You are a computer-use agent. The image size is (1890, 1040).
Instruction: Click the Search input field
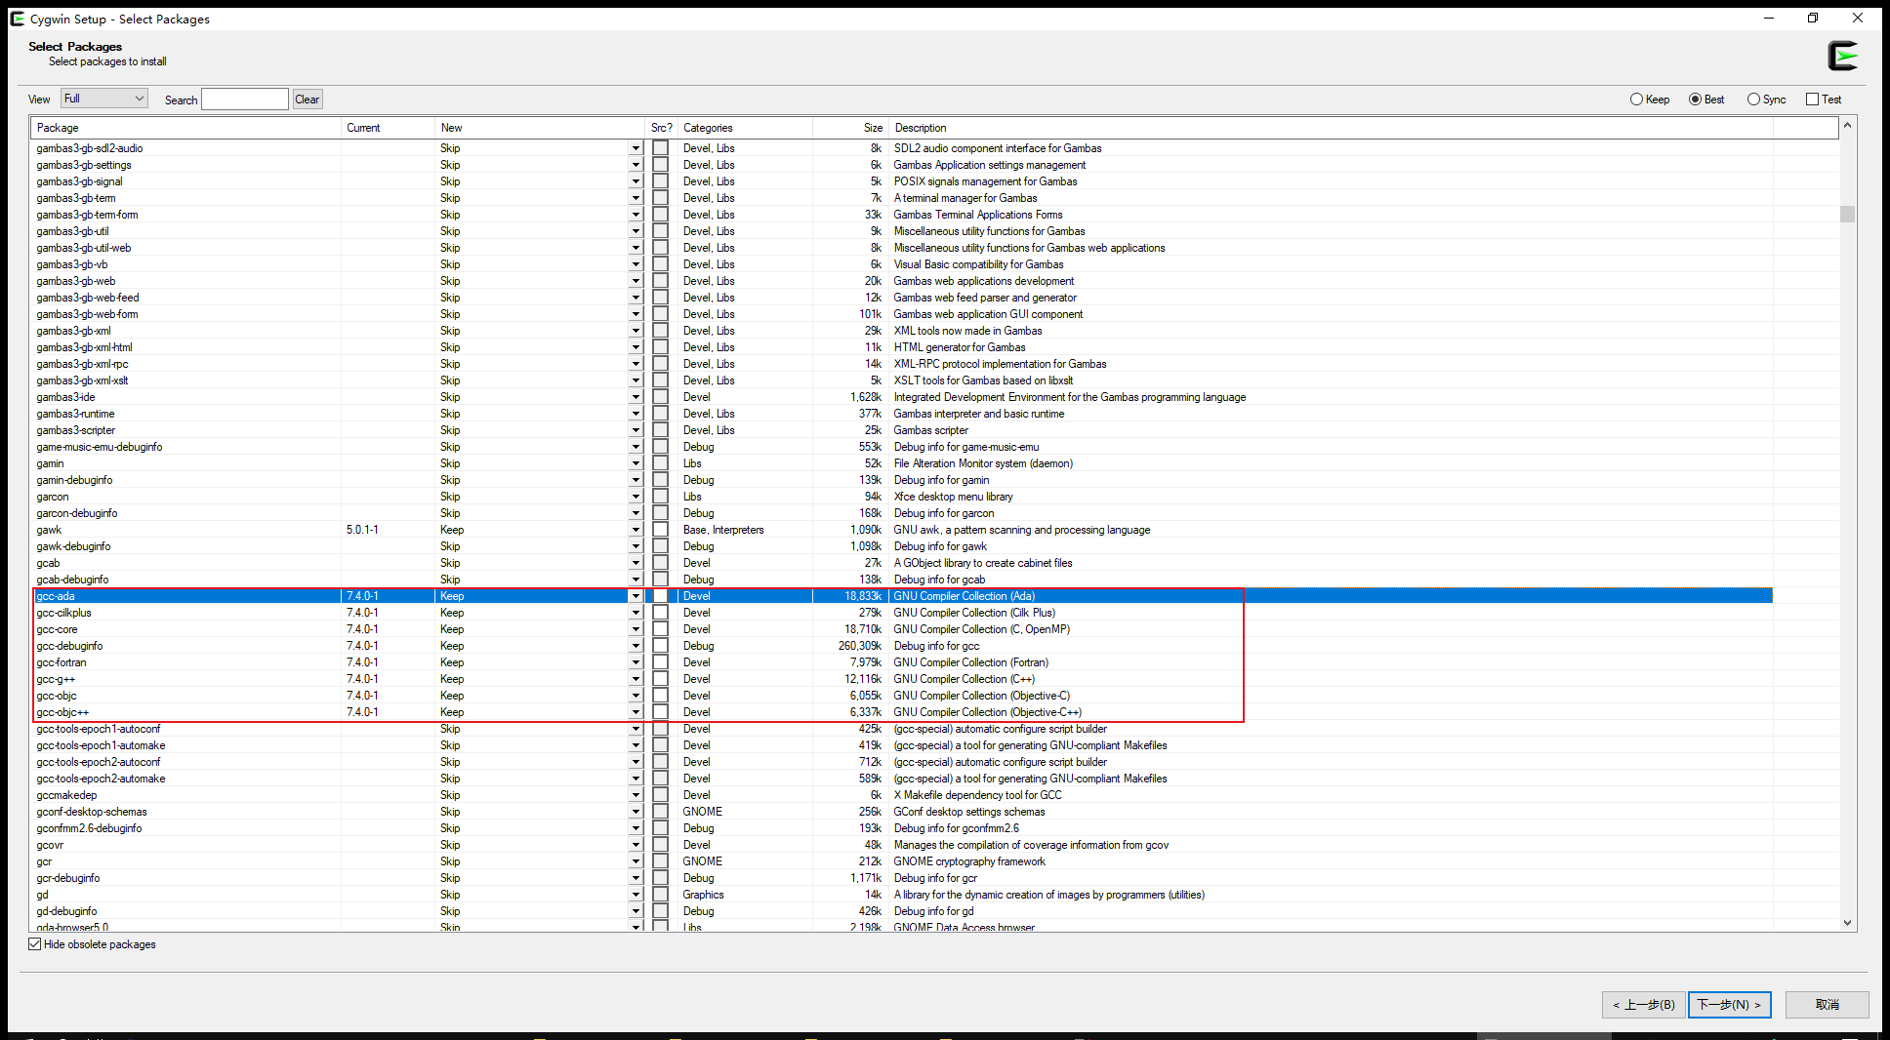[244, 100]
